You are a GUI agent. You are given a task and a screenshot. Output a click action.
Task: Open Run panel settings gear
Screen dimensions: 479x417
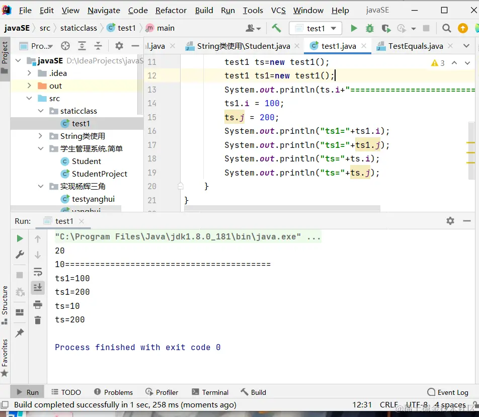(450, 221)
